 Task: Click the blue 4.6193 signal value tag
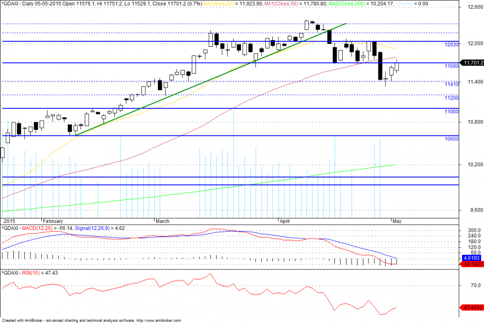pyautogui.click(x=472, y=258)
